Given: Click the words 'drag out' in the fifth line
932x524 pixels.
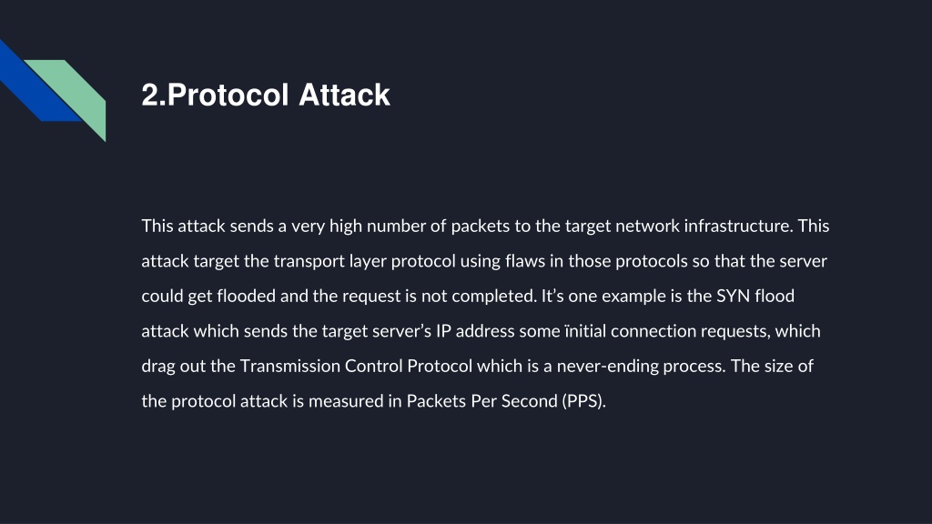Looking at the screenshot, I should (173, 366).
